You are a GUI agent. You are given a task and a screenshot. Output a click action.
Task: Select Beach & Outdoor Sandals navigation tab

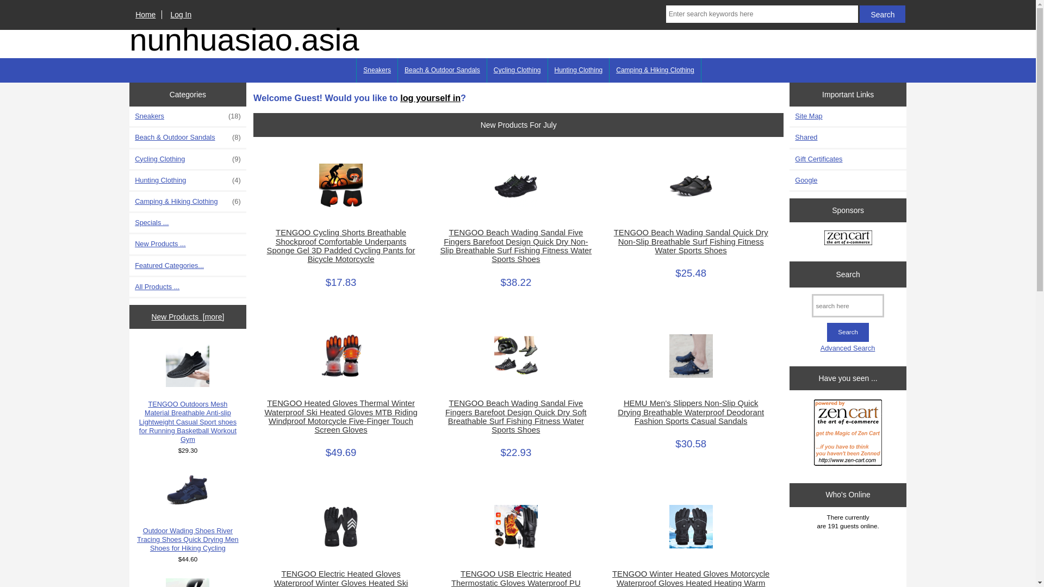442,70
